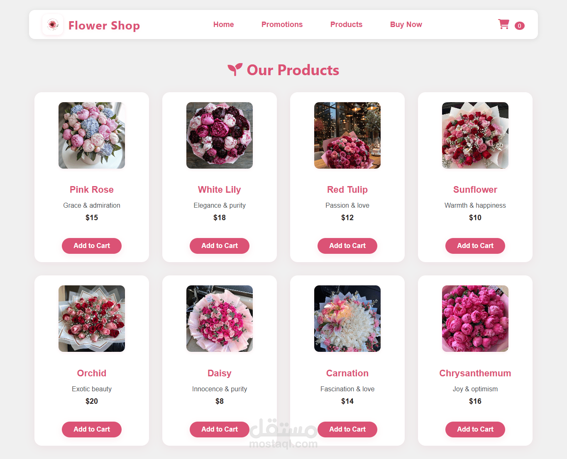The width and height of the screenshot is (567, 459).
Task: Add Chrysanthemum to cart
Action: point(475,430)
